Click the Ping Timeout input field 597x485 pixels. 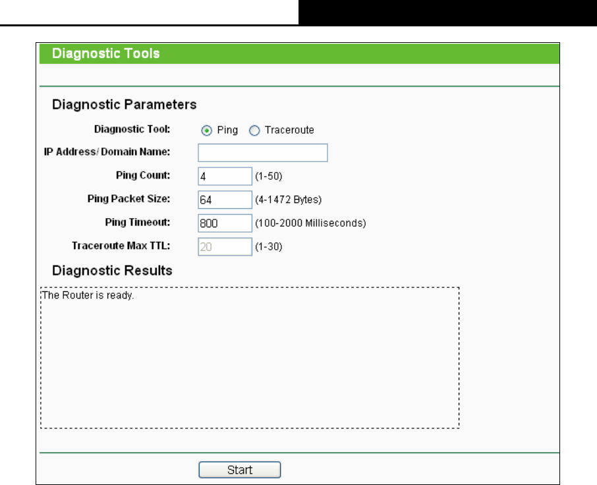click(x=225, y=223)
